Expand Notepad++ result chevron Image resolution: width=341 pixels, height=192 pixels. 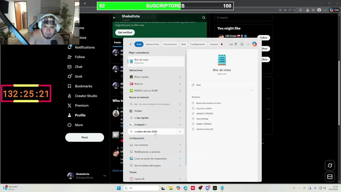180,125
